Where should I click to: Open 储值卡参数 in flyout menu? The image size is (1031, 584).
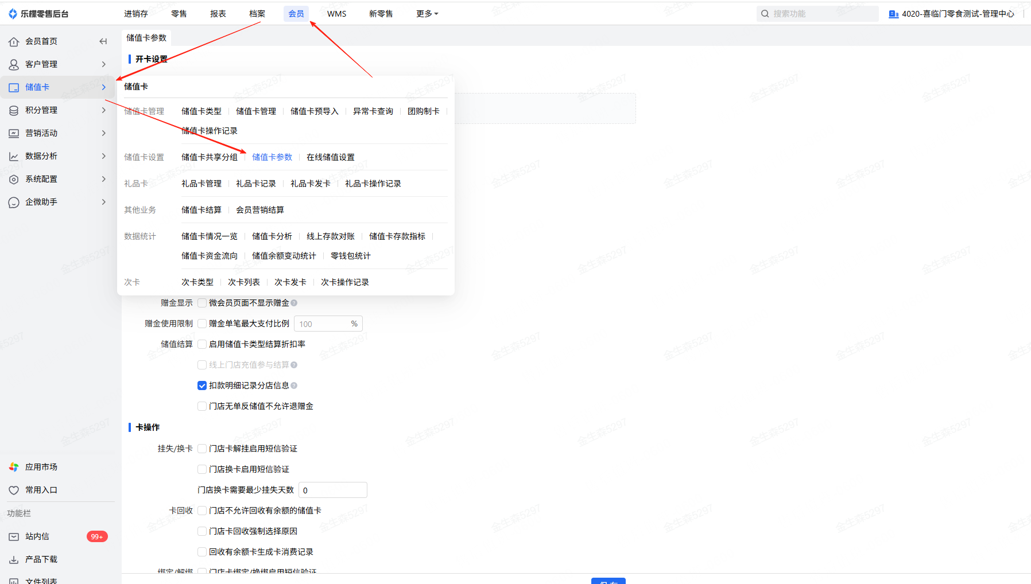[x=272, y=157]
